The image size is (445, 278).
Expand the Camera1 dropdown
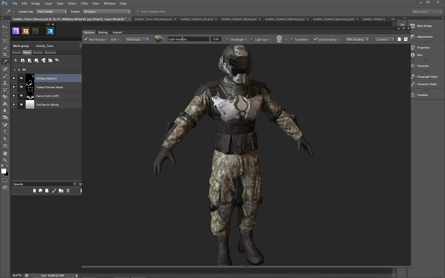pyautogui.click(x=385, y=39)
